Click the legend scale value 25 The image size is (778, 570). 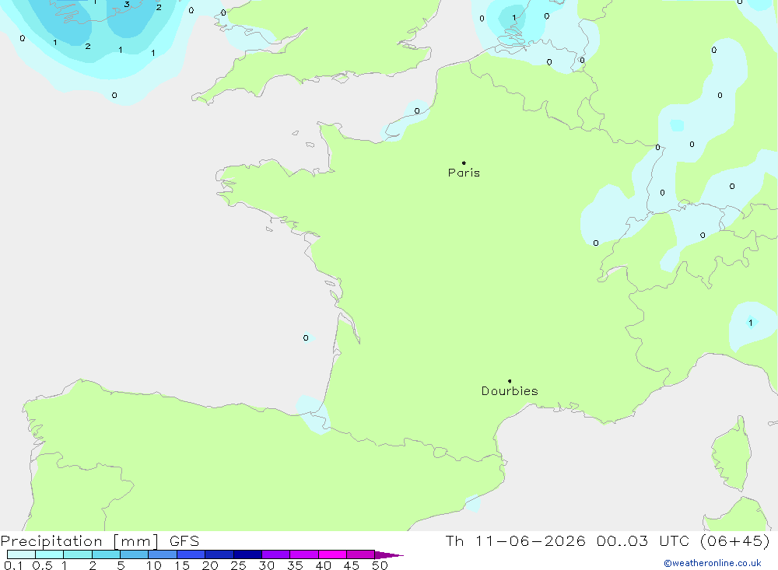239,565
